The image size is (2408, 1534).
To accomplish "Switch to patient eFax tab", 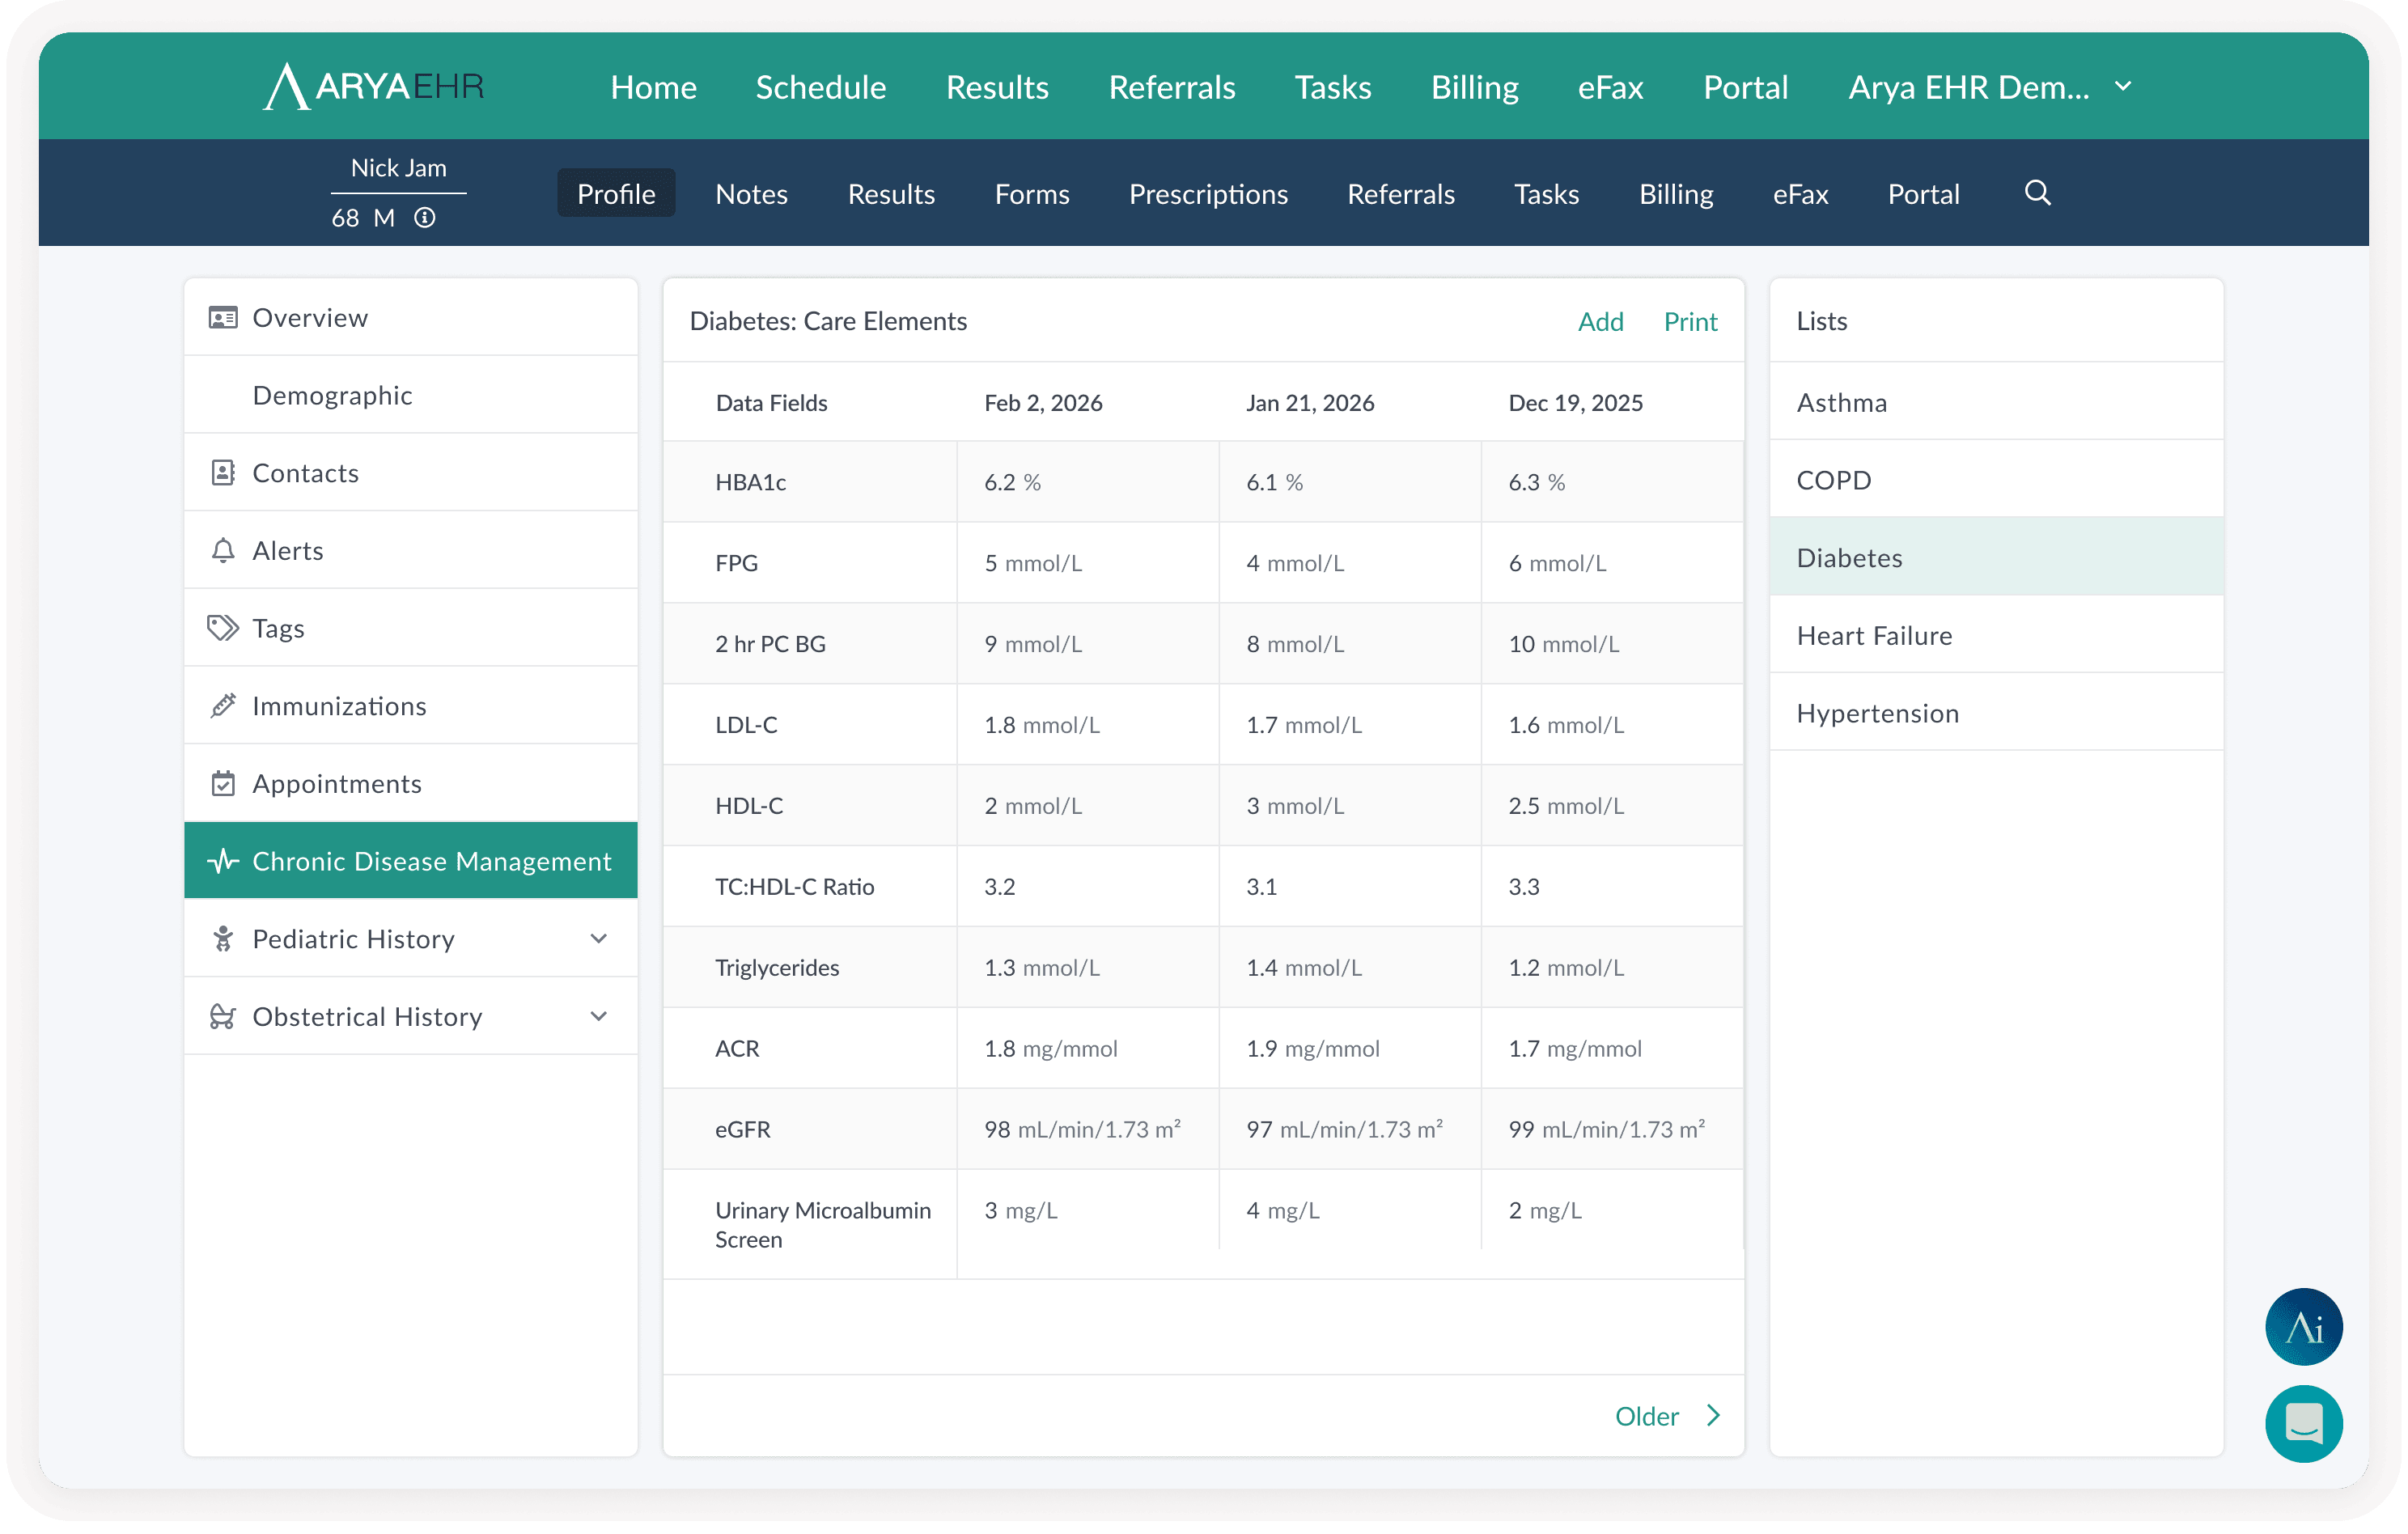I will pos(1800,193).
